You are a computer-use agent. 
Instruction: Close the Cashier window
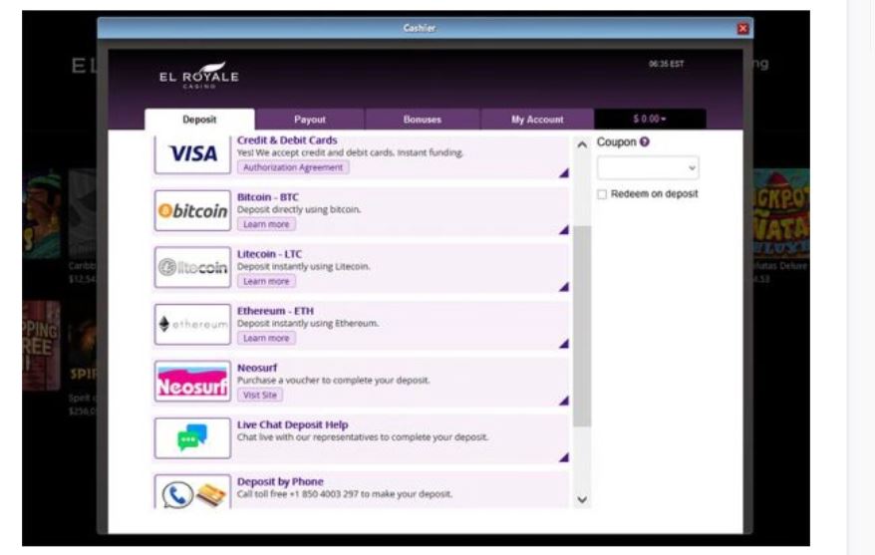coord(742,29)
